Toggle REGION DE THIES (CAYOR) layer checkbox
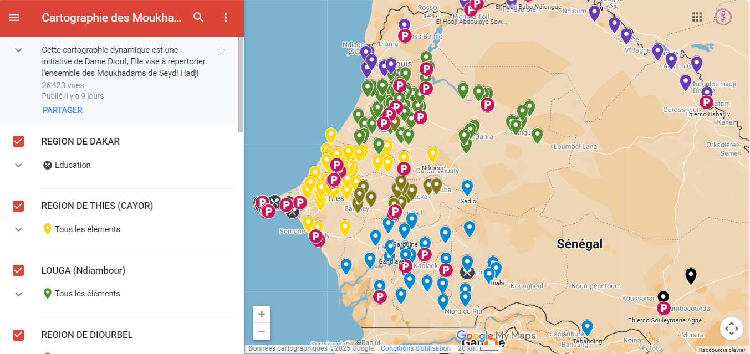The width and height of the screenshot is (750, 354). coord(18,206)
